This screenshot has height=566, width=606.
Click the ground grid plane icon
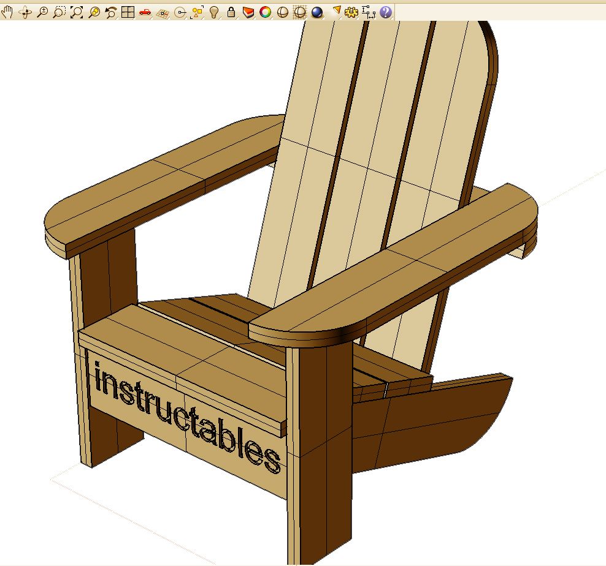point(161,11)
